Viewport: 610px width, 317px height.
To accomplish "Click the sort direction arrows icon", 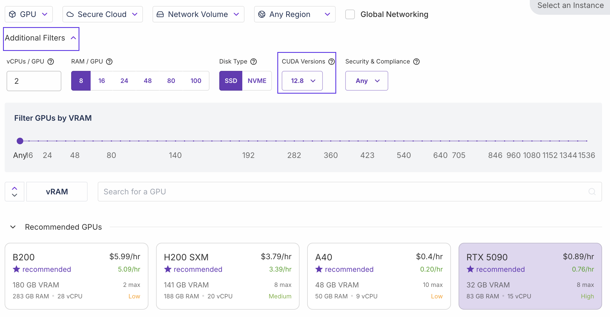I will tap(15, 192).
